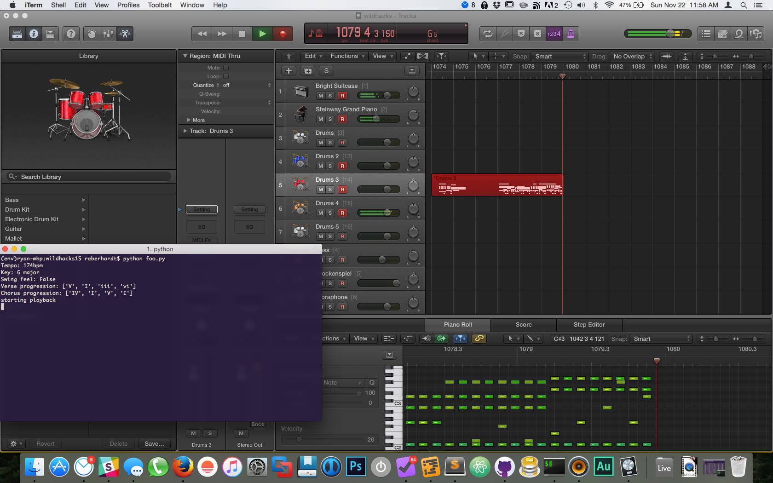Open the tracks area View menu
The image size is (773, 483).
click(x=383, y=56)
